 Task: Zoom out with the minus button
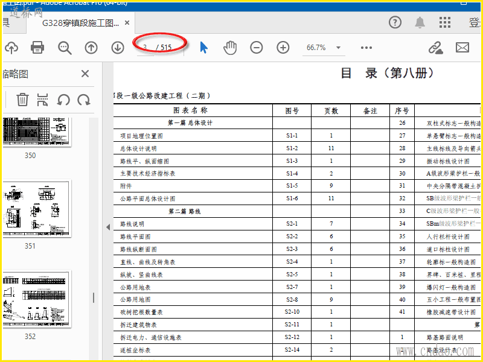pos(256,48)
